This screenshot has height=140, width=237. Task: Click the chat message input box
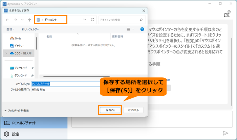click(x=152, y=119)
